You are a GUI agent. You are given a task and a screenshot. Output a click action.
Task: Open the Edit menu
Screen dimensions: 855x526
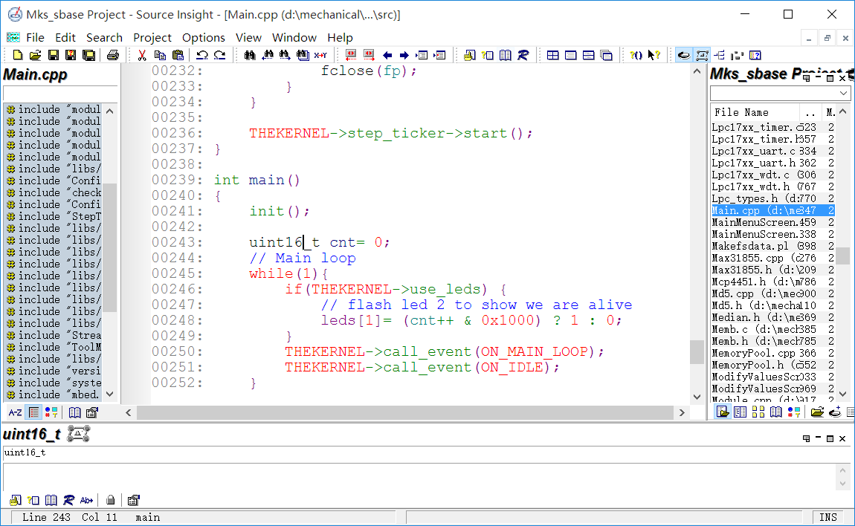tap(65, 38)
